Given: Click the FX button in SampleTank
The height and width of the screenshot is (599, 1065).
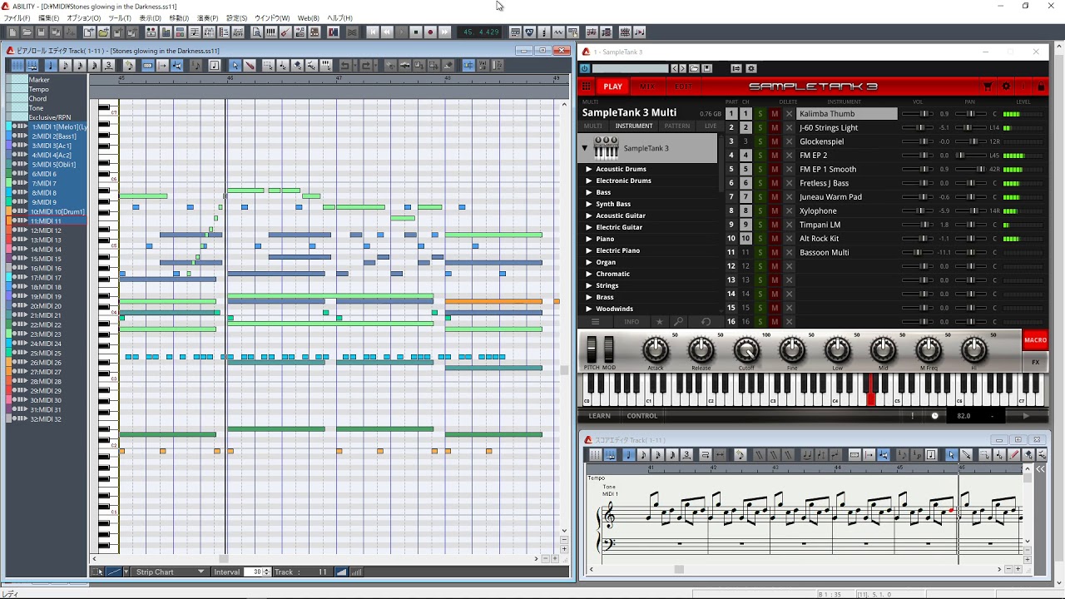Looking at the screenshot, I should [1036, 363].
